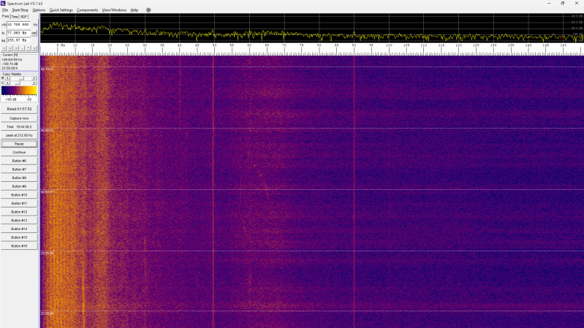The height and width of the screenshot is (328, 584).
Task: Click the peak at 212.00 Hz button
Action: [x=19, y=135]
